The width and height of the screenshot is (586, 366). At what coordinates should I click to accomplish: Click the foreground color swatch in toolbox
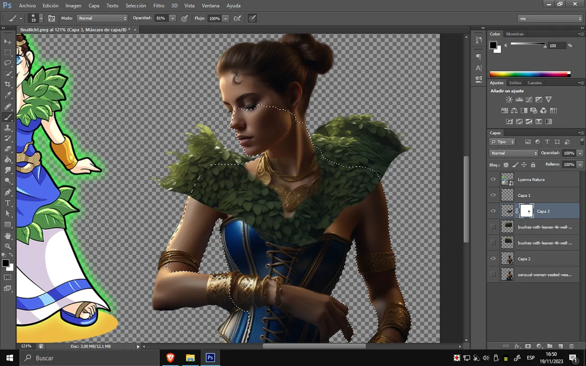coord(5,263)
